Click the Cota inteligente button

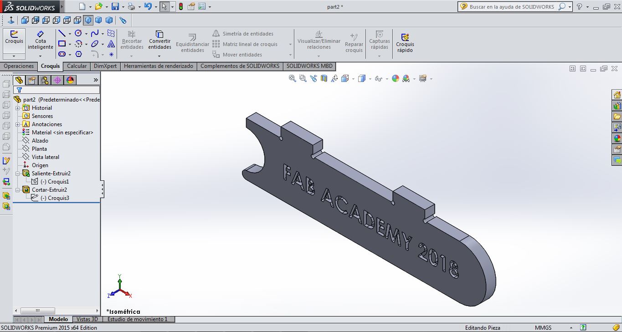tap(40, 40)
